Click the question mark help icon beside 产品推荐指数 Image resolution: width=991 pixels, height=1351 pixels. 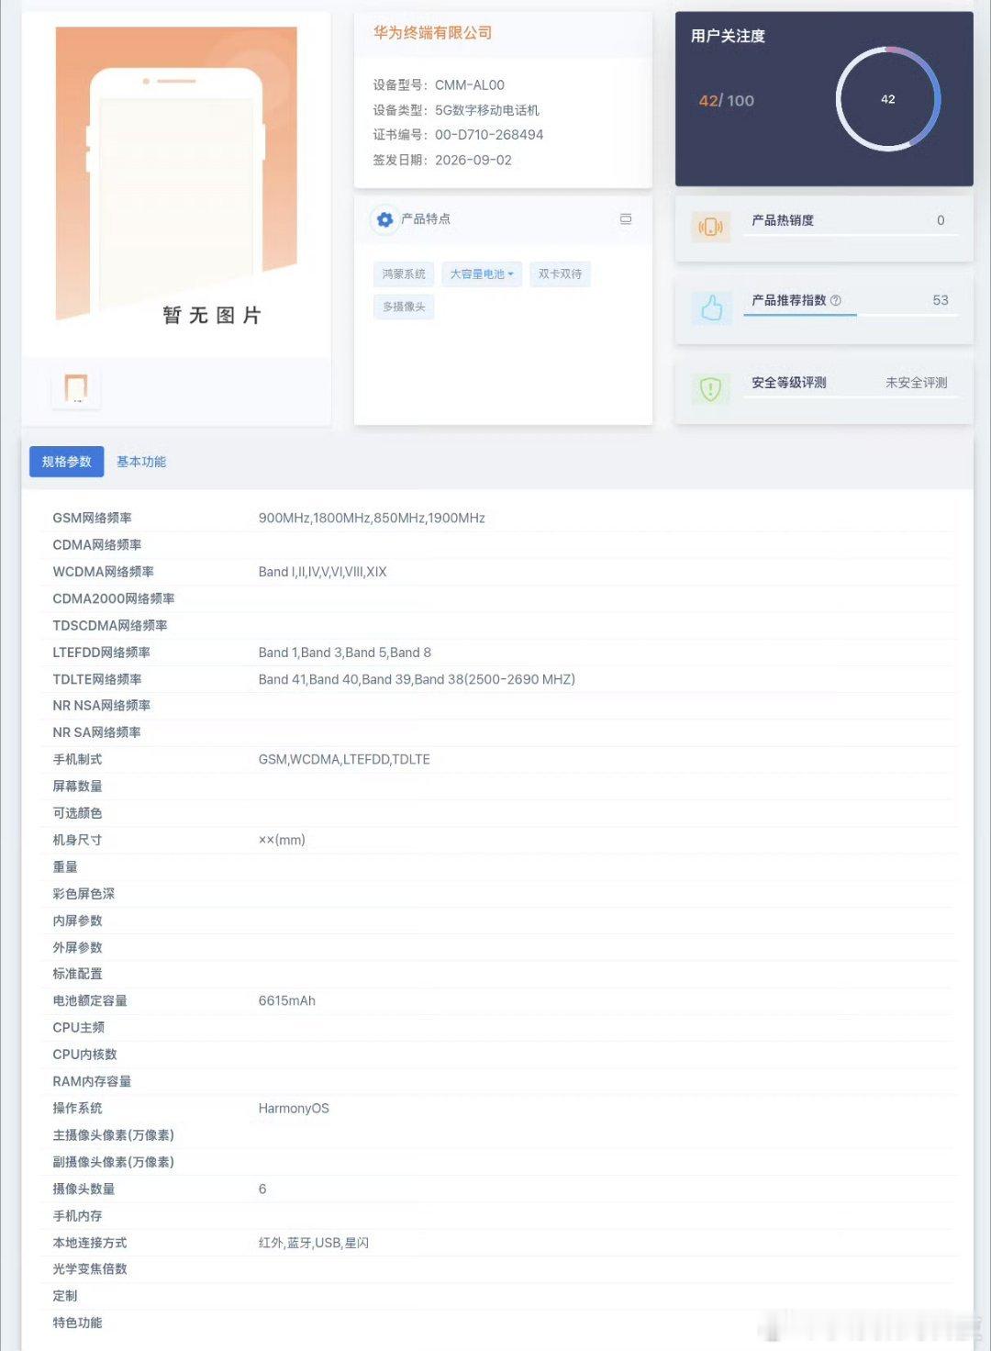pyautogui.click(x=835, y=300)
